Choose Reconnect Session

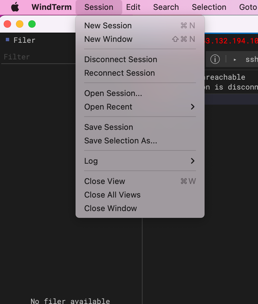pyautogui.click(x=119, y=73)
